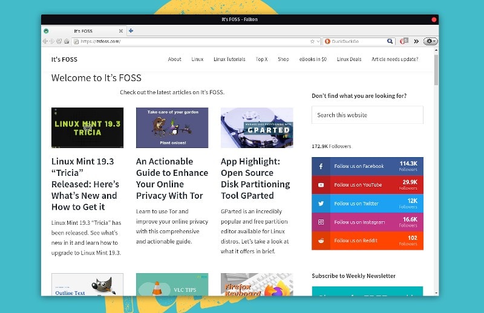484x313 pixels.
Task: Click Subscribe to Weekly Newsletter heading
Action: 353,276
